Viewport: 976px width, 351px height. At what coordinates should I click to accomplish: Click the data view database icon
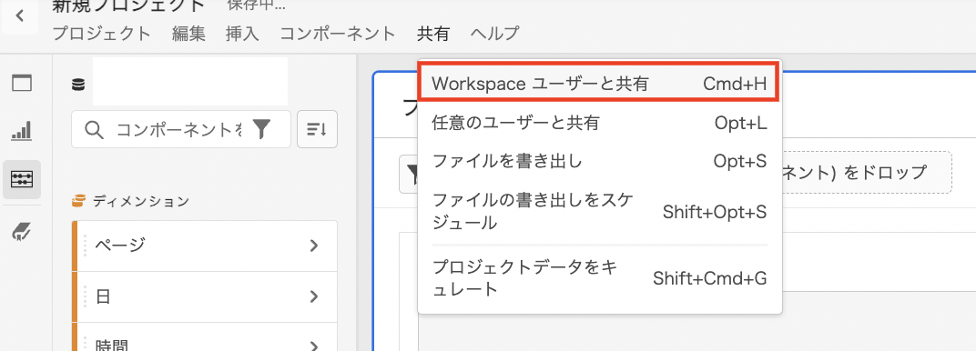78,85
